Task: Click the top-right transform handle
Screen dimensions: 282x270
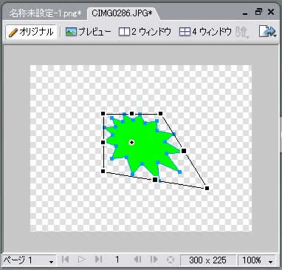Action: (161, 114)
